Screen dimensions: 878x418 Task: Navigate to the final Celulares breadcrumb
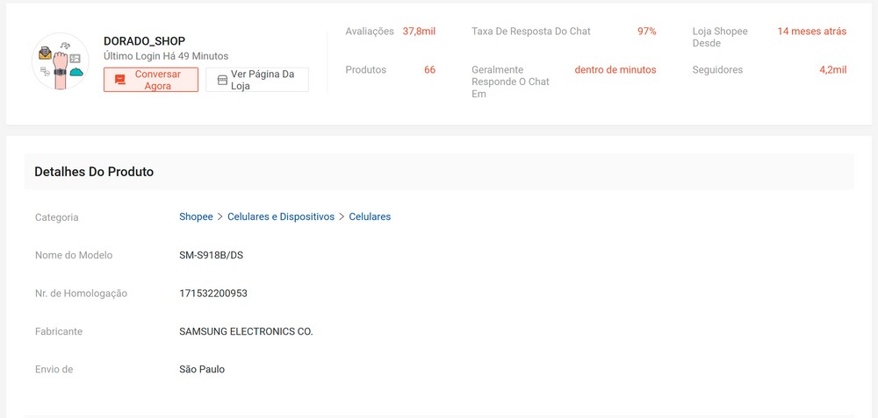(370, 216)
